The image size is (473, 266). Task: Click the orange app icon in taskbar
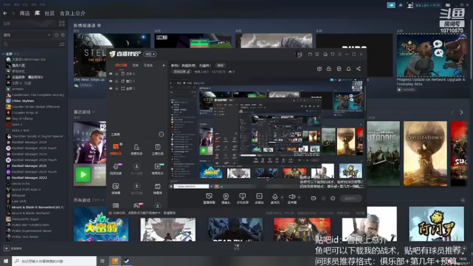(x=115, y=261)
